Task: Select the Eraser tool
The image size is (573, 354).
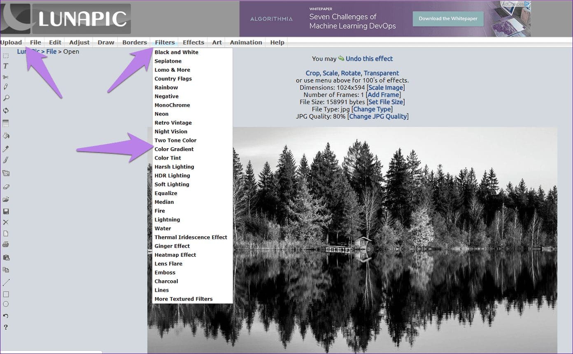Action: pos(6,186)
